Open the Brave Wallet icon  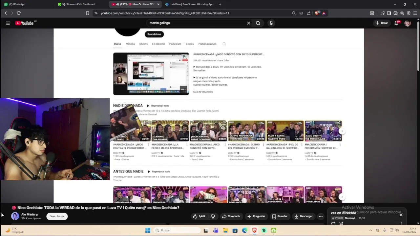(x=395, y=13)
